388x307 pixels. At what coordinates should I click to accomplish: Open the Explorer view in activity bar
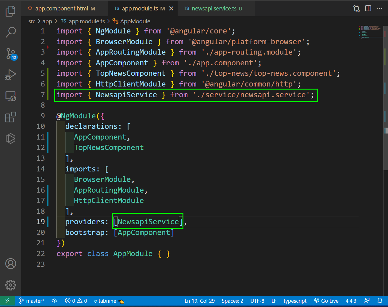click(x=10, y=11)
